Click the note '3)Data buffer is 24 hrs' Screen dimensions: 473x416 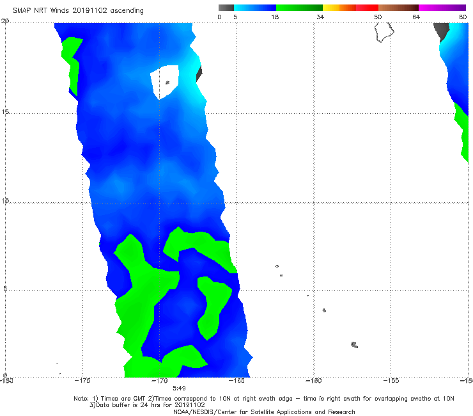(x=147, y=405)
